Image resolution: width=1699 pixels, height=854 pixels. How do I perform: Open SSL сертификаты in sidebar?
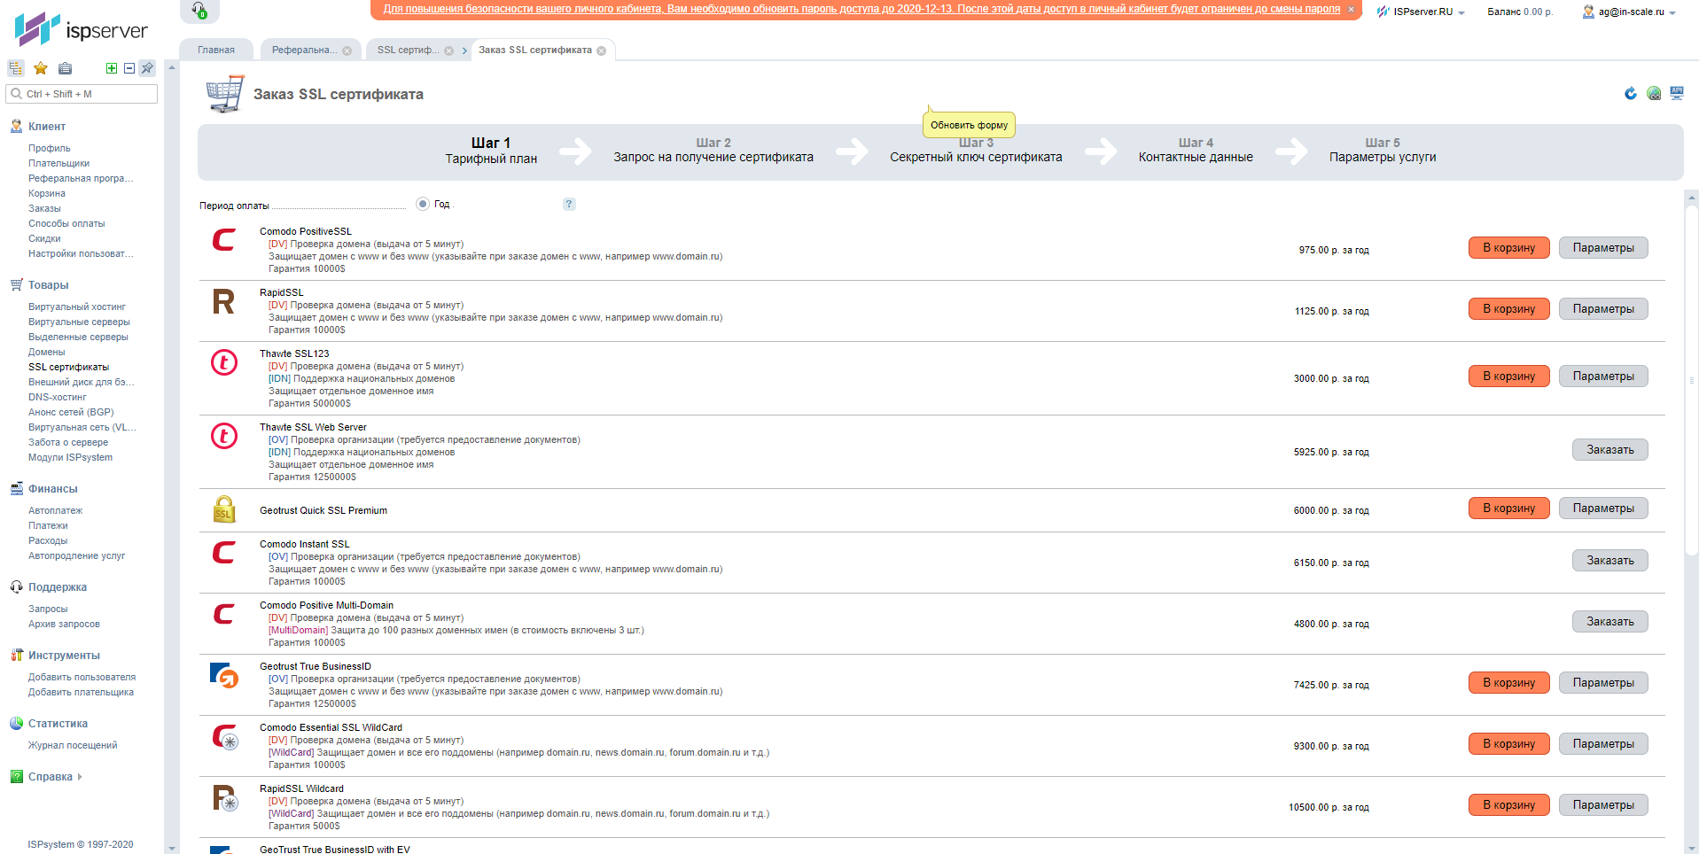click(x=68, y=367)
